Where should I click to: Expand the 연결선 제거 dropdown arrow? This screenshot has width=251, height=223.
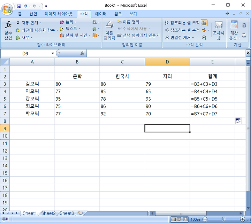[x=193, y=38]
